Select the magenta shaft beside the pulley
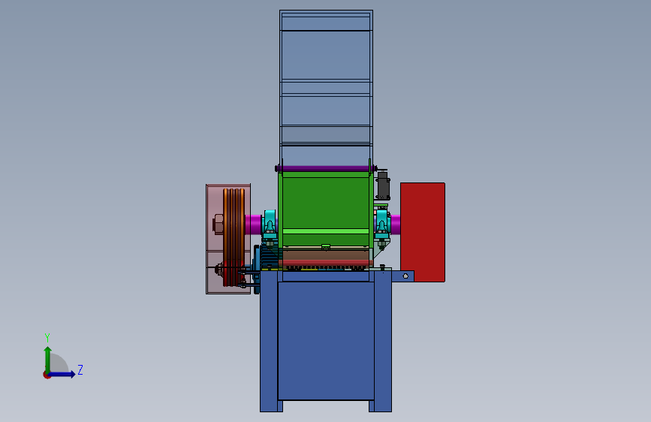The width and height of the screenshot is (651, 422). point(253,225)
